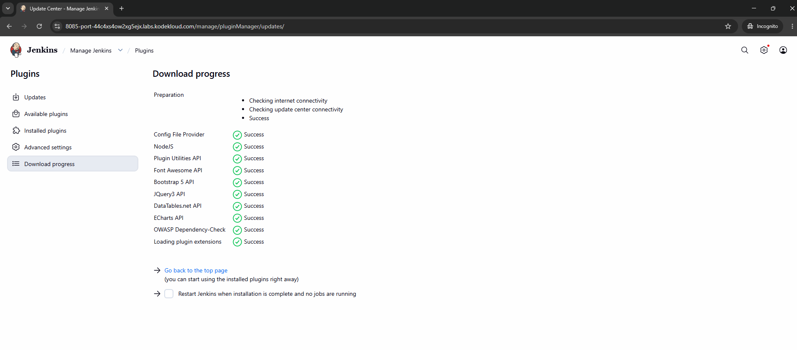
Task: Click success icon for DataTables.net API
Action: click(x=237, y=206)
